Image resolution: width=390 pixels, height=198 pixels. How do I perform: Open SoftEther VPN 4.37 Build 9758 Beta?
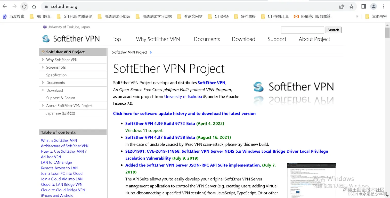coord(160,137)
